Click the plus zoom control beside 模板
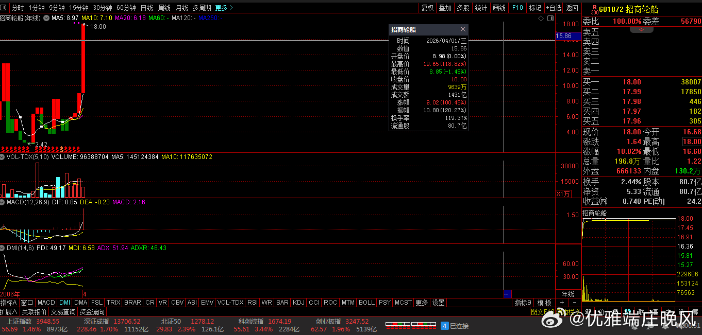The width and height of the screenshot is (702, 335). point(561,303)
